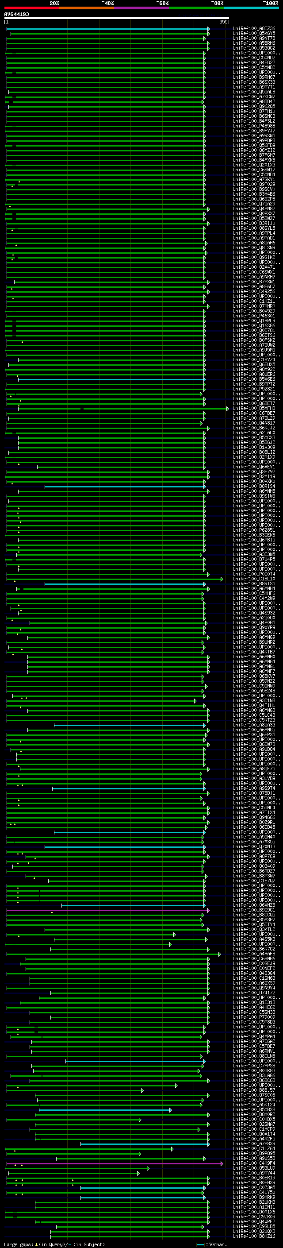Select hit UniRef100_A6YNH5
The image size is (283, 1248).
[254, 491]
